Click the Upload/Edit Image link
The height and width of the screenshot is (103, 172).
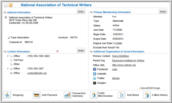click(x=150, y=88)
